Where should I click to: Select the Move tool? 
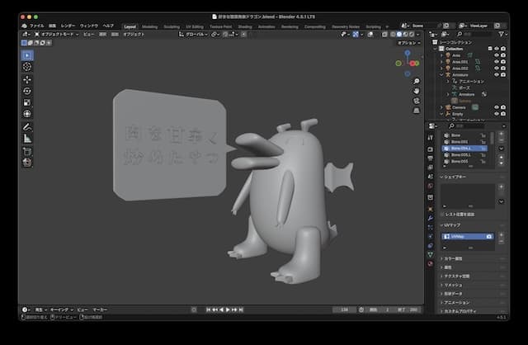coord(26,80)
